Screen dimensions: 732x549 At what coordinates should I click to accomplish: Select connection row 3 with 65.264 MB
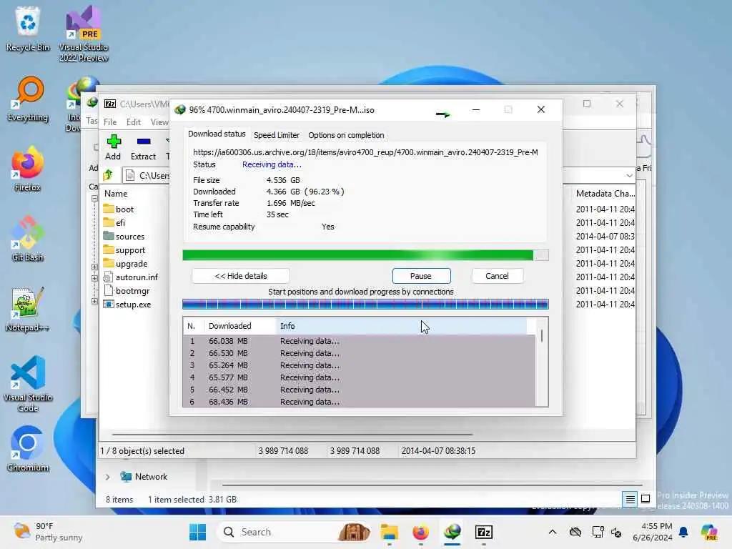360,365
